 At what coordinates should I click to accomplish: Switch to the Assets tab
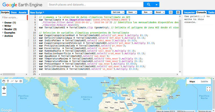[23, 12]
